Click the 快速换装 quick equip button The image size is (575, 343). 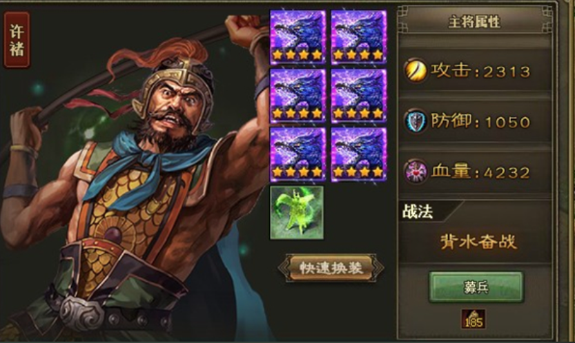point(331,268)
